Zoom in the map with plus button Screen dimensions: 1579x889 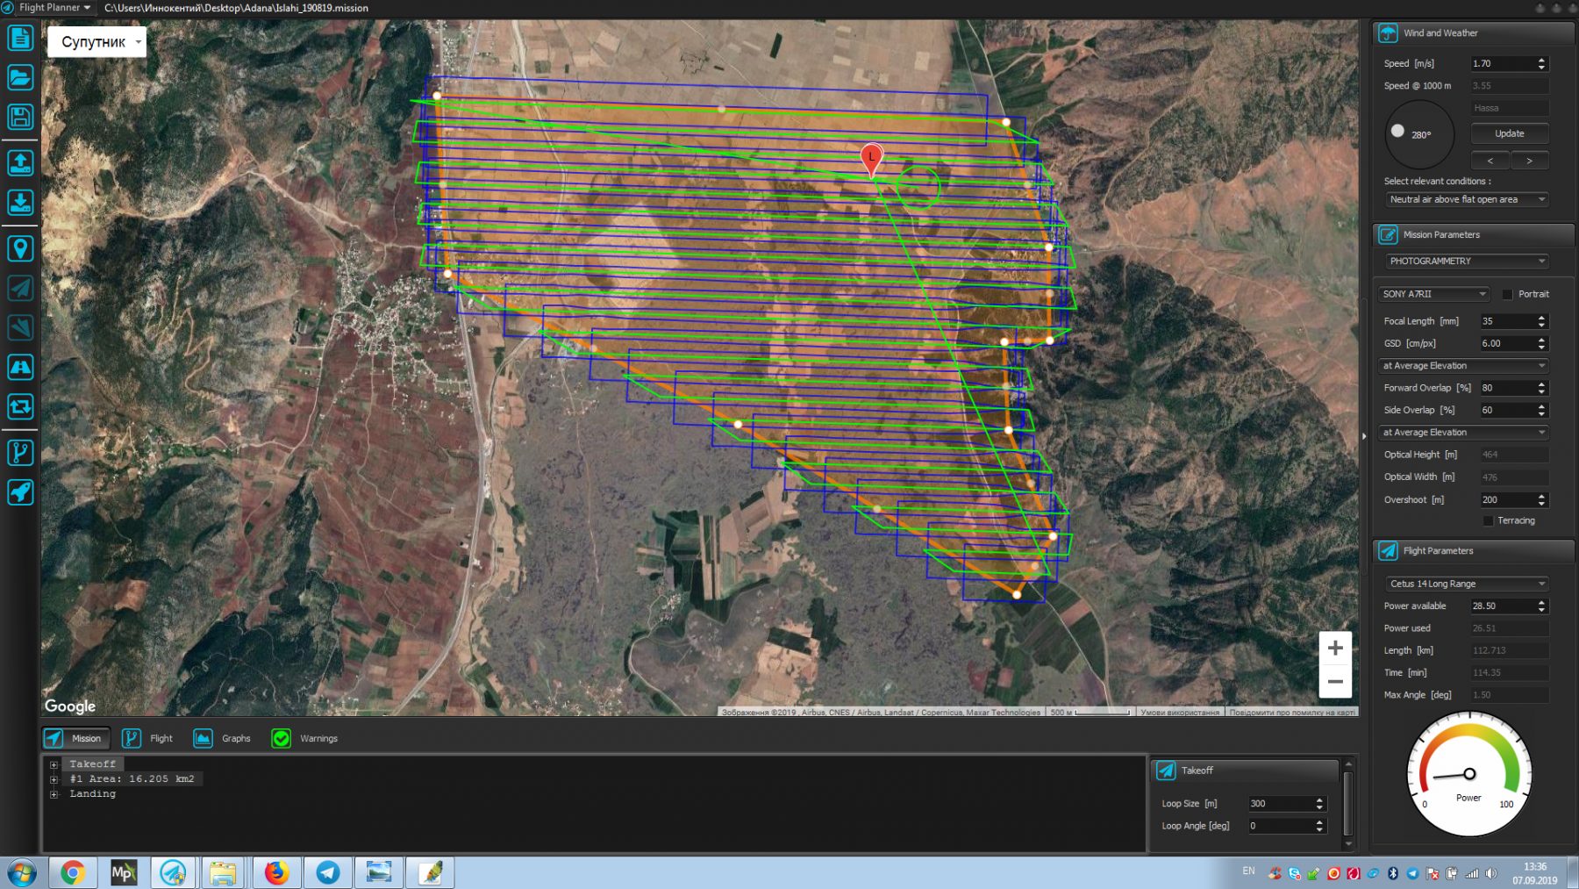pos(1334,649)
